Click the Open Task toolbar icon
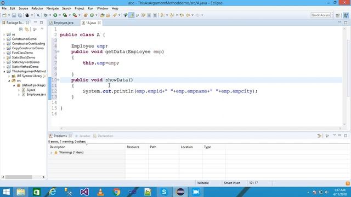Viewport: 351px width, 197px height. pyautogui.click(x=109, y=15)
